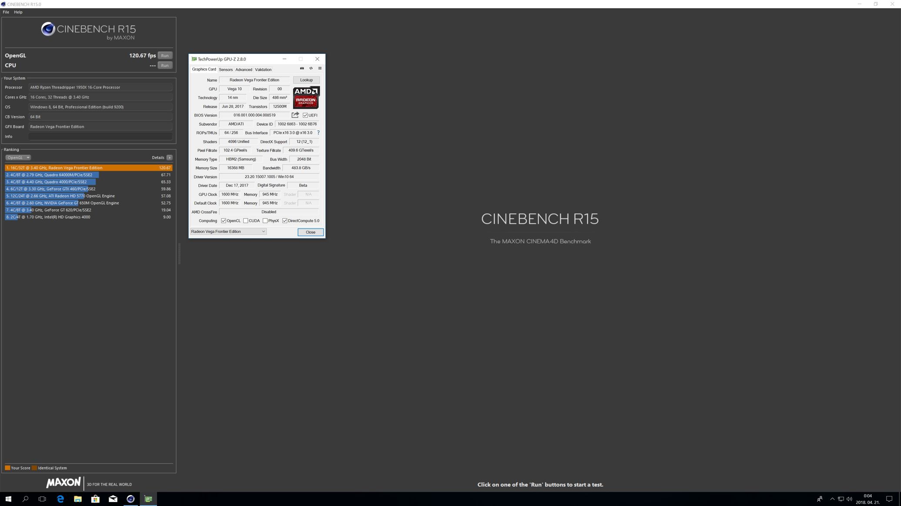
Task: Click the GPU-Z title bar app icon
Action: coord(194,59)
